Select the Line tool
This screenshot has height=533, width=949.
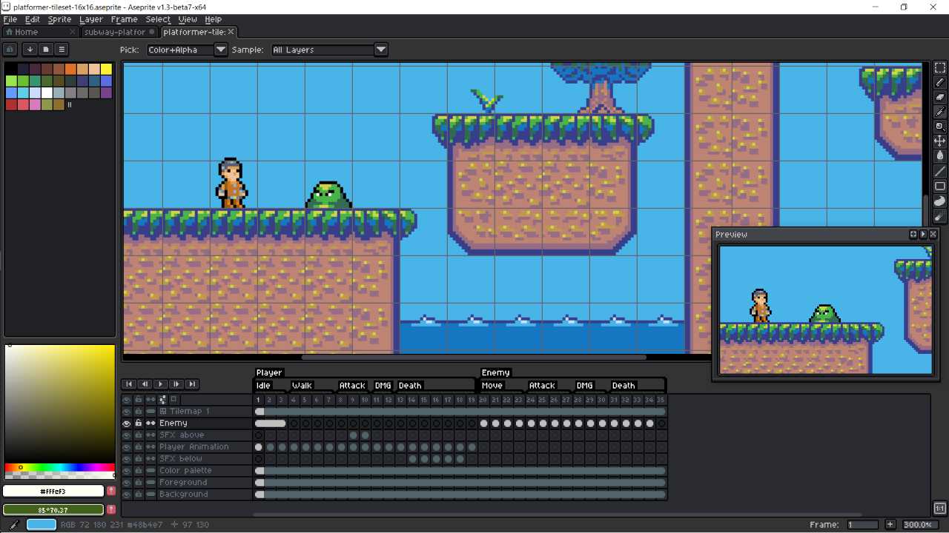click(940, 172)
